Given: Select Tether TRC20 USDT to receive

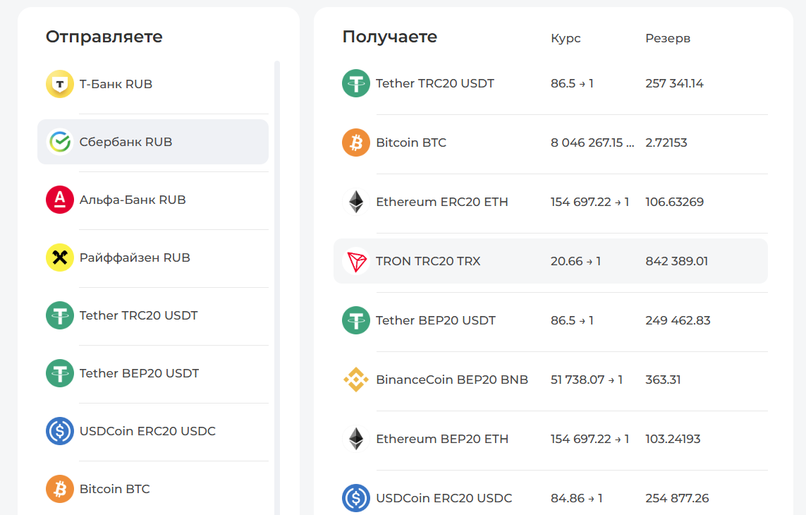Looking at the screenshot, I should pos(551,83).
